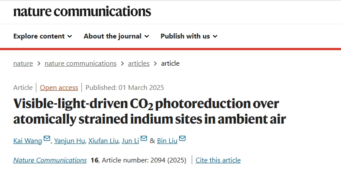Click the email envelope icon beside Kai Wang

click(x=47, y=138)
